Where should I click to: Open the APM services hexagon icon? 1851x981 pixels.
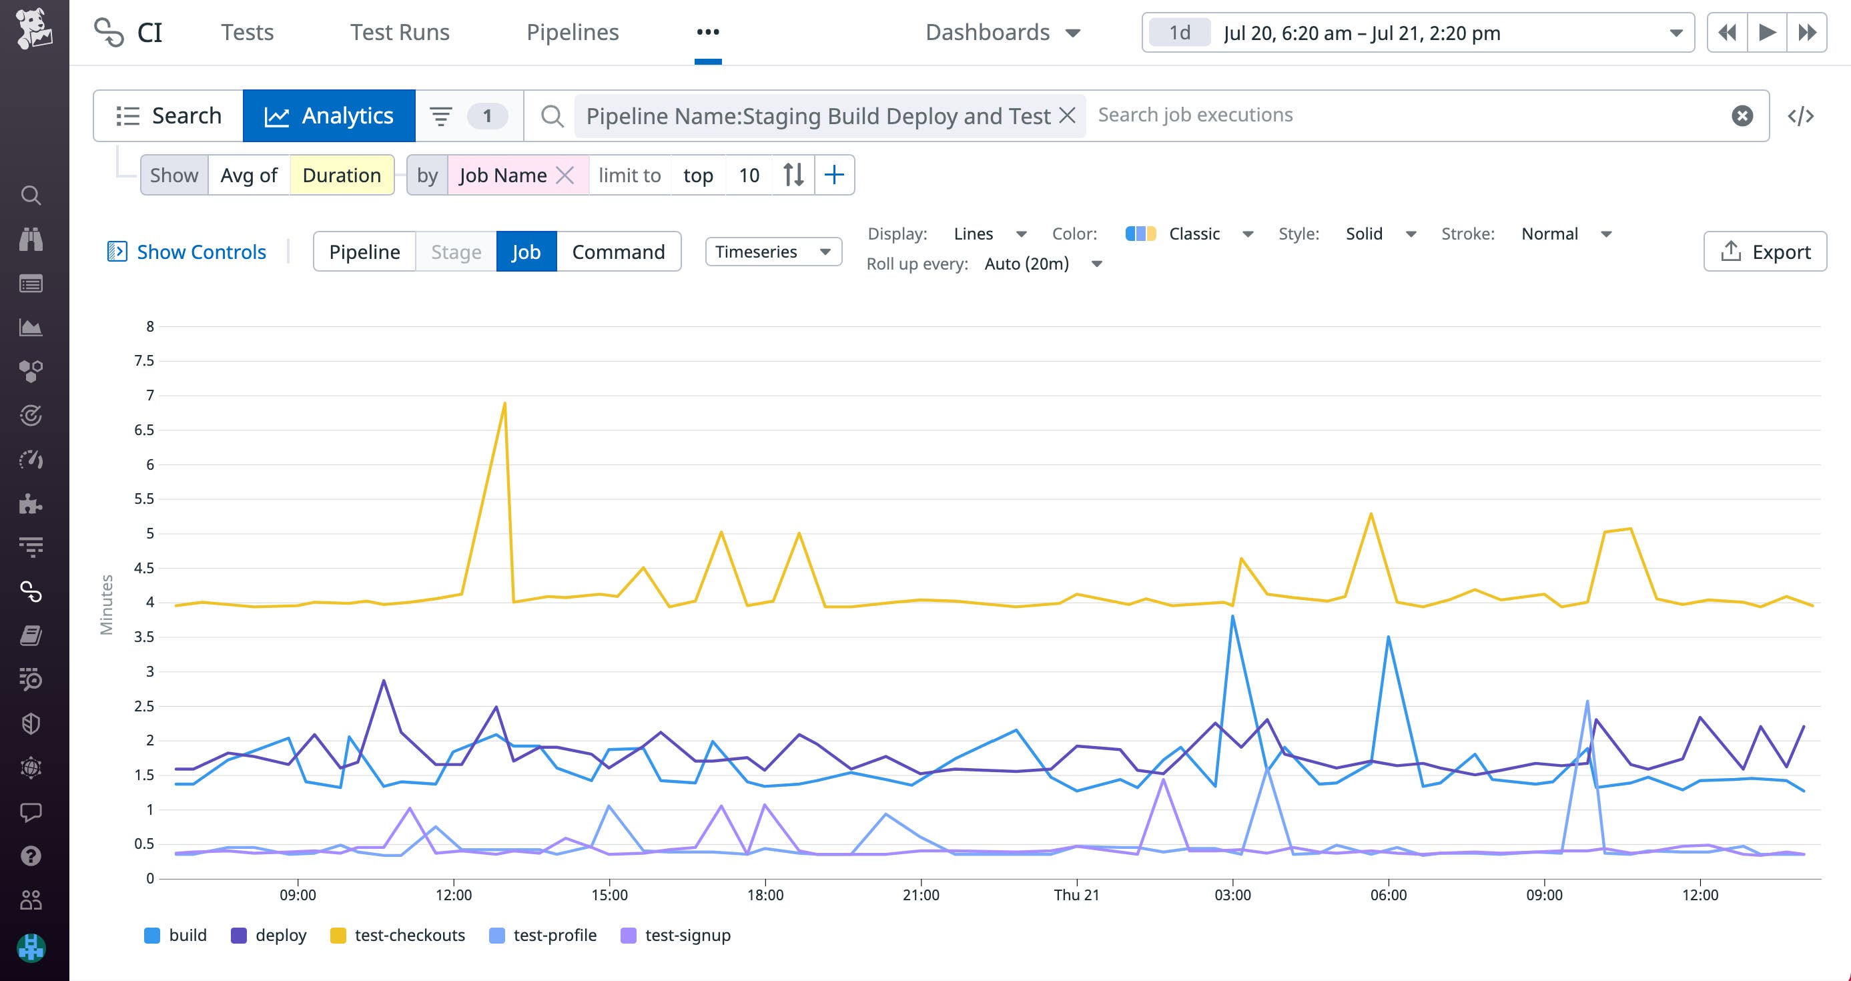coord(31,372)
